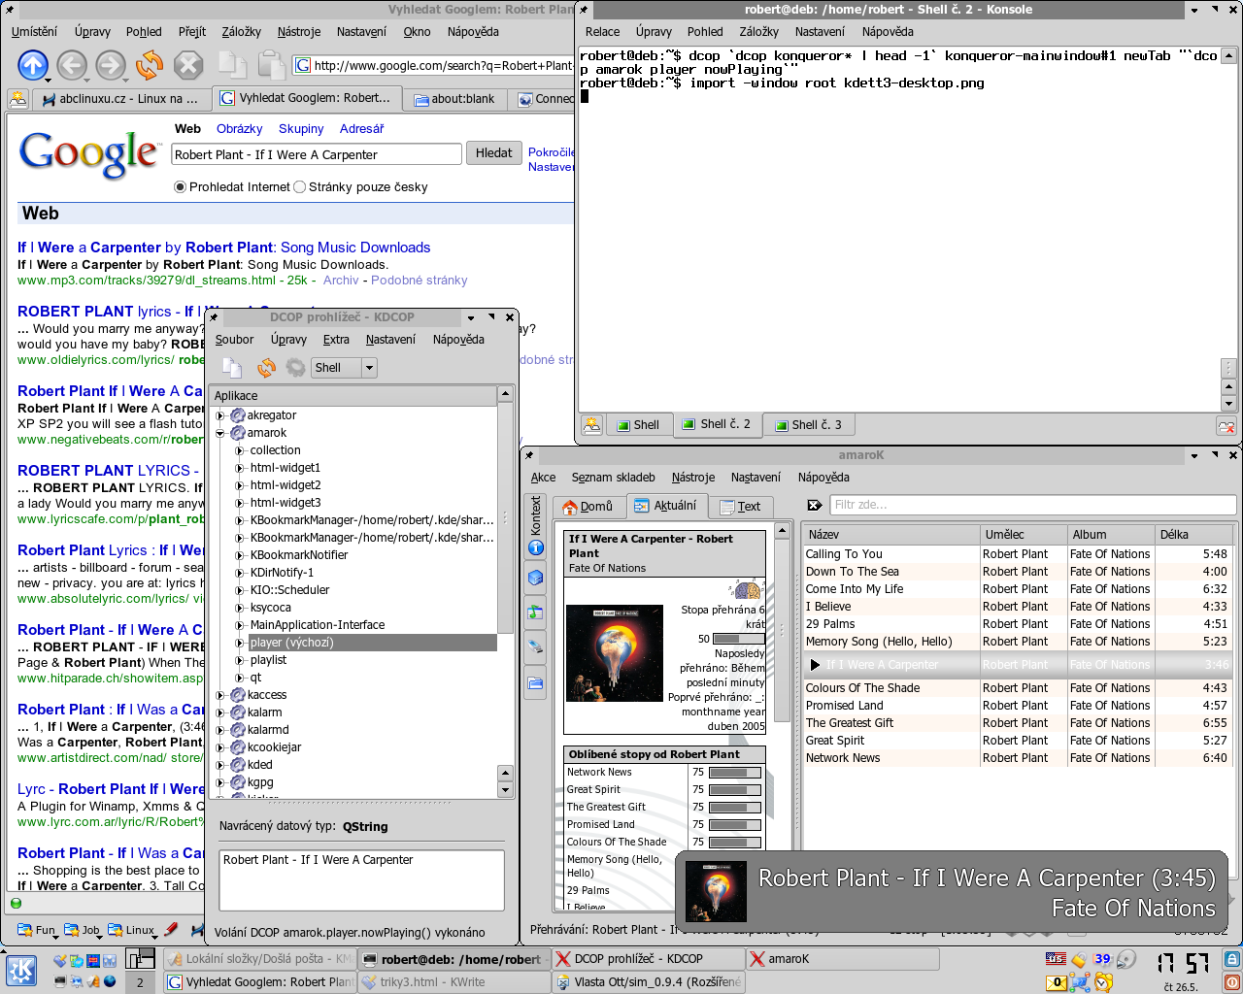Switch to the abclinuxu.cz Konqueror tab
The image size is (1243, 994).
[x=120, y=98]
